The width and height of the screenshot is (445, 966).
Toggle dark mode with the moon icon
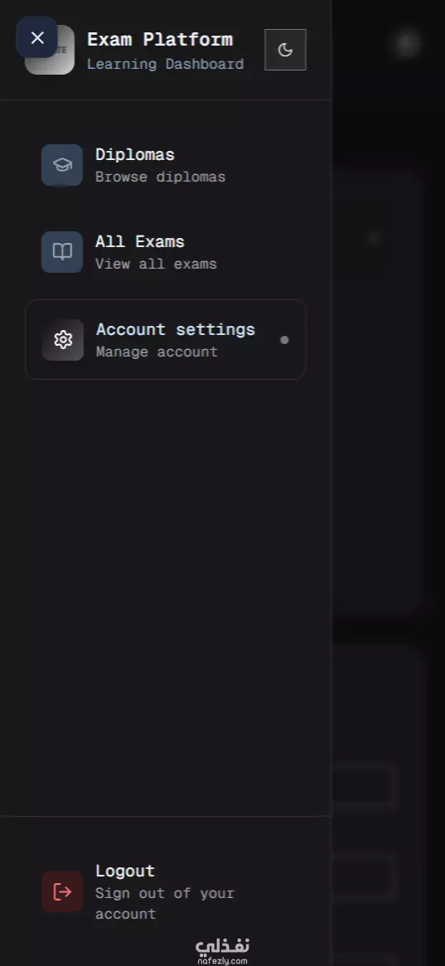[x=285, y=50]
